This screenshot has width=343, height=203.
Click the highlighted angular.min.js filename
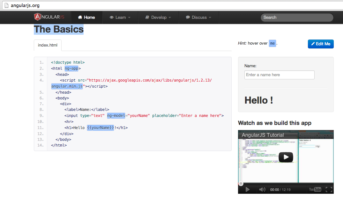pyautogui.click(x=67, y=86)
